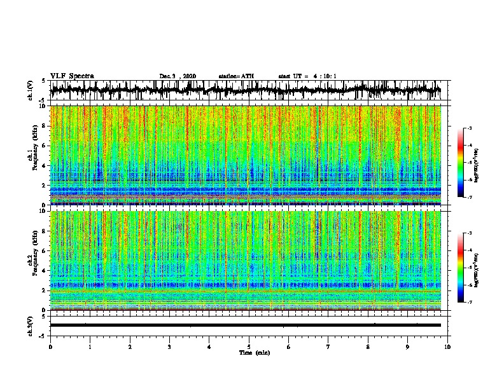Click the ch.3(V) waveform axis label
The image size is (504, 389).
point(31,327)
